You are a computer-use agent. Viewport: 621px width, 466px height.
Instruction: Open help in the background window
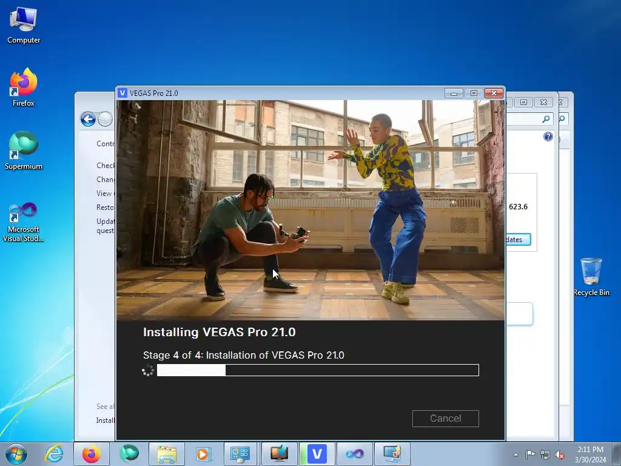[x=548, y=137]
